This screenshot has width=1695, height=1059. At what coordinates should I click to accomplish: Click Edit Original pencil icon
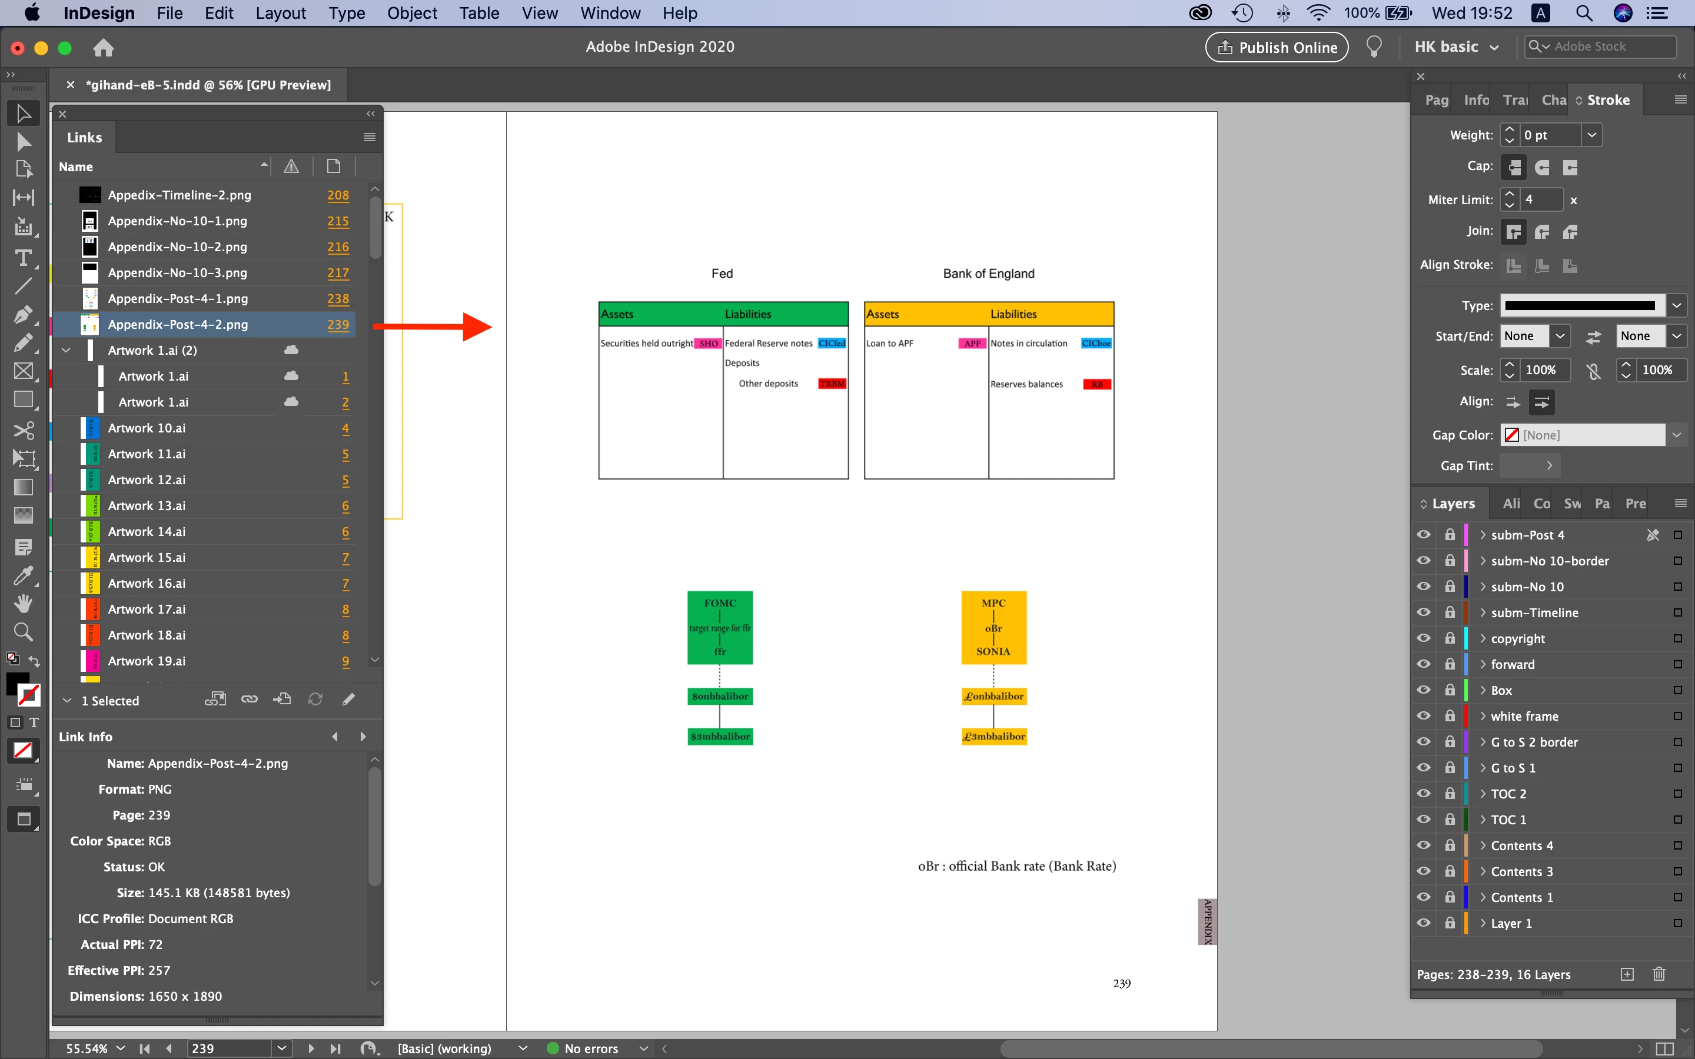tap(348, 699)
